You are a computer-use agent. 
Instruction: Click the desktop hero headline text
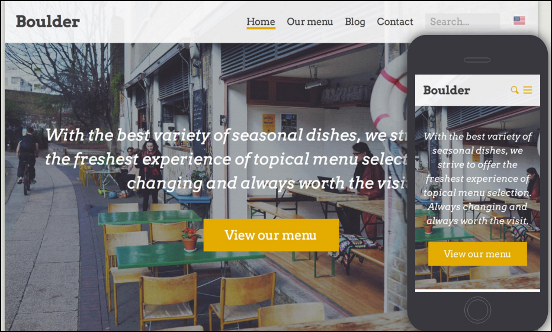[227, 159]
